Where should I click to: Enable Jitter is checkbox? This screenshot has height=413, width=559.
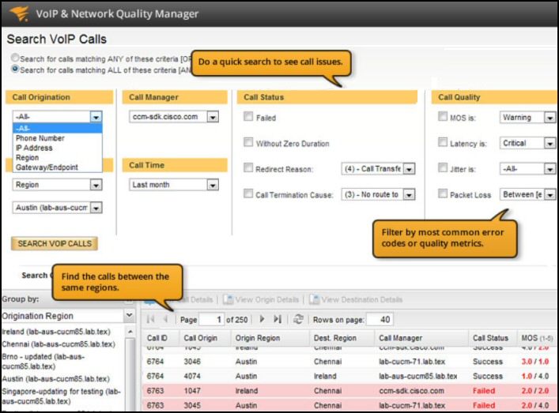click(443, 167)
